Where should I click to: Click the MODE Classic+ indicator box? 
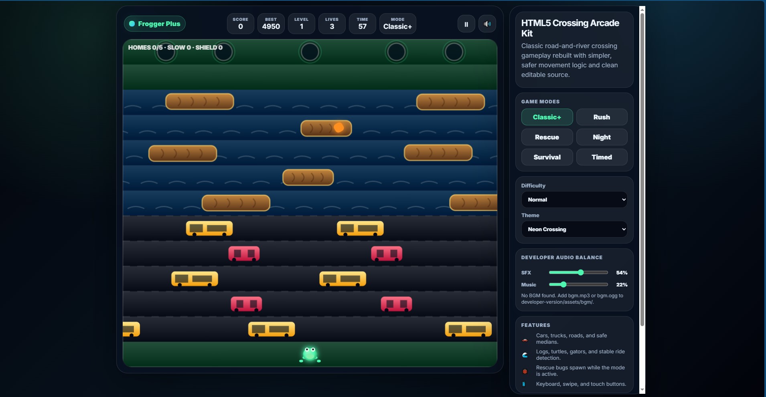click(x=398, y=24)
